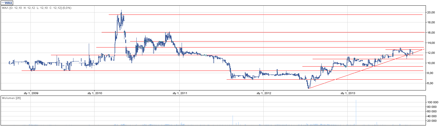Select the 16,00 price axis label
Image resolution: width=439 pixels, height=126 pixels.
430,33
